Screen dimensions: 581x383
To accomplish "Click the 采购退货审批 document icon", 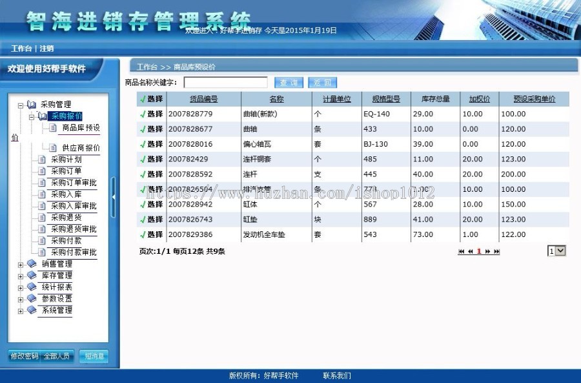I will (42, 229).
